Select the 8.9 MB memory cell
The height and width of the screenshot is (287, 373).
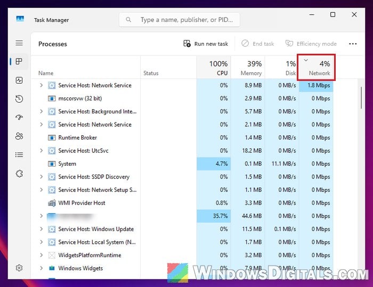pyautogui.click(x=248, y=85)
